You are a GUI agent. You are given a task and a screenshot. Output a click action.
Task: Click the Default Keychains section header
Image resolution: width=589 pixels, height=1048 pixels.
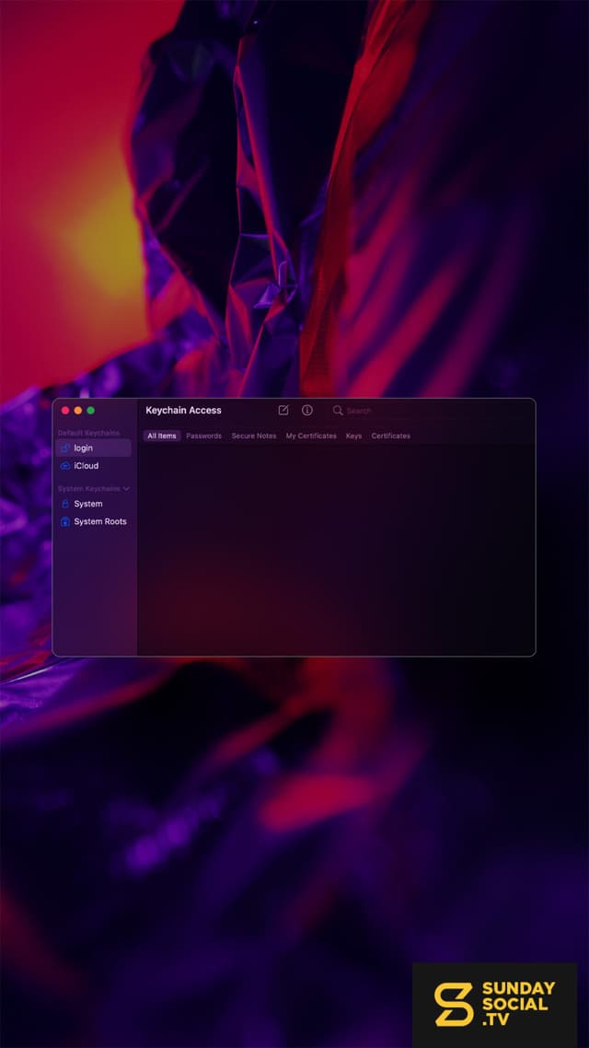(89, 433)
